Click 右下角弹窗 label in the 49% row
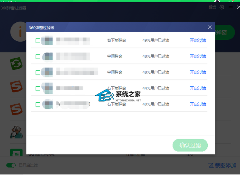The image size is (240, 175). coord(116,40)
